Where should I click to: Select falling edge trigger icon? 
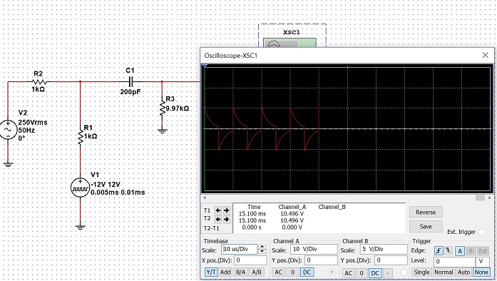point(448,251)
